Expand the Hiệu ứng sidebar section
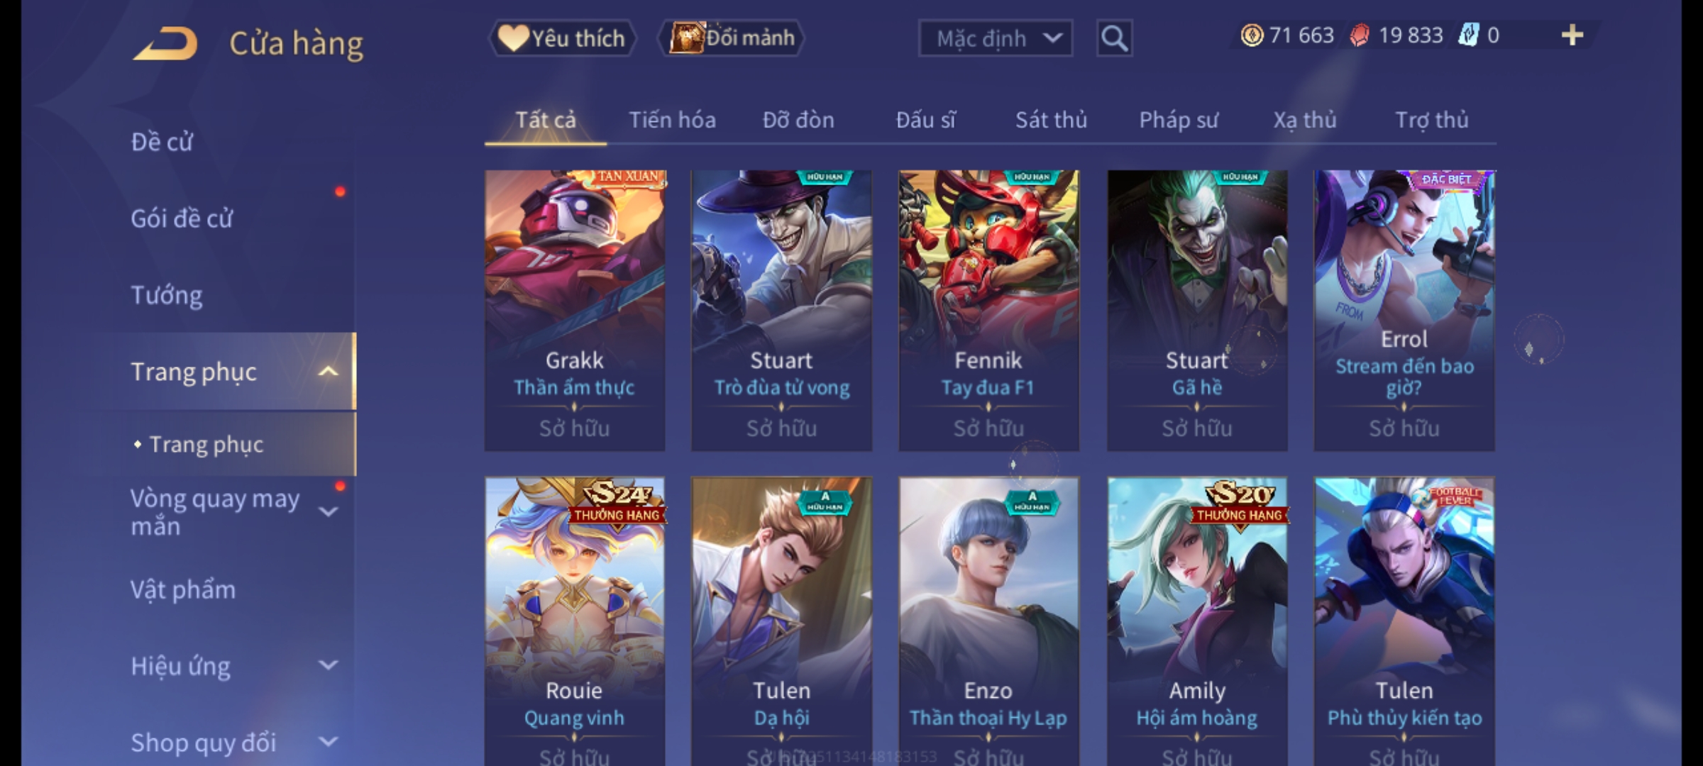Viewport: 1703px width, 766px height. [328, 665]
